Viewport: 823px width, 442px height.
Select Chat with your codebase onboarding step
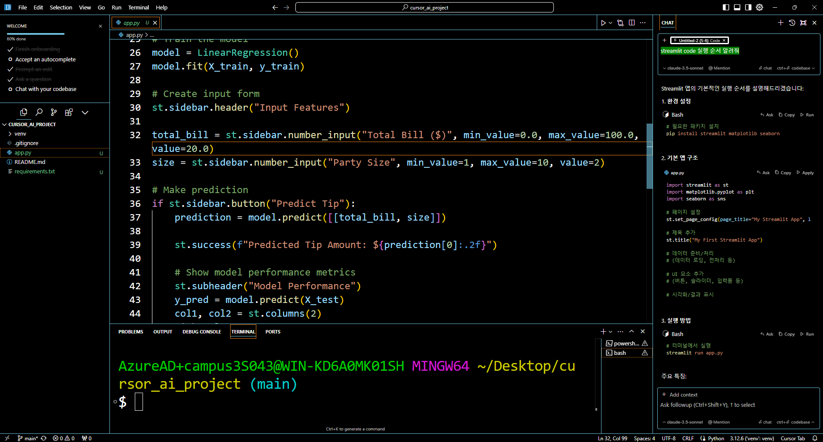46,89
